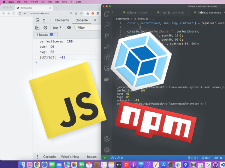Open the '도움말' menu in the menu bar
This screenshot has width=225, height=168.
click(78, 2)
